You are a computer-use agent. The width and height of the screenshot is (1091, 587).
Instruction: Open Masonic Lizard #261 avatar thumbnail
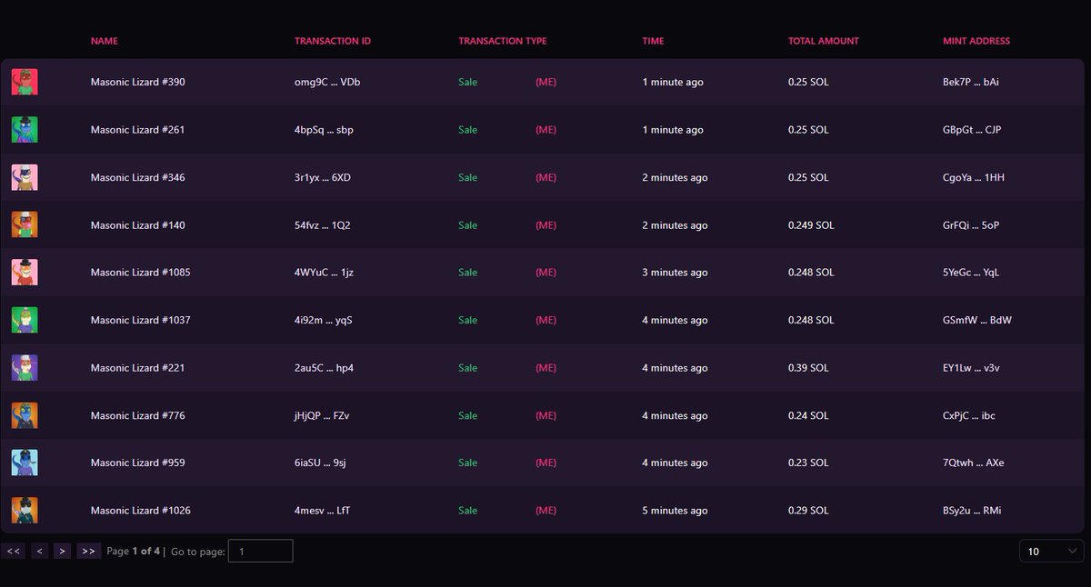(25, 130)
